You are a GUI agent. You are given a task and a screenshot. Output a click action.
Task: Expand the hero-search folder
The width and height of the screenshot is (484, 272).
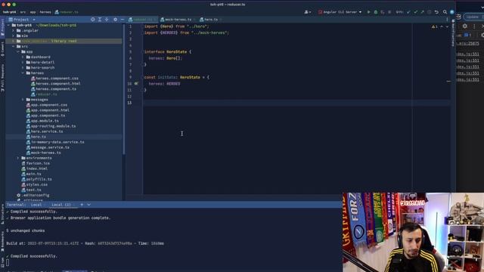tap(23, 67)
